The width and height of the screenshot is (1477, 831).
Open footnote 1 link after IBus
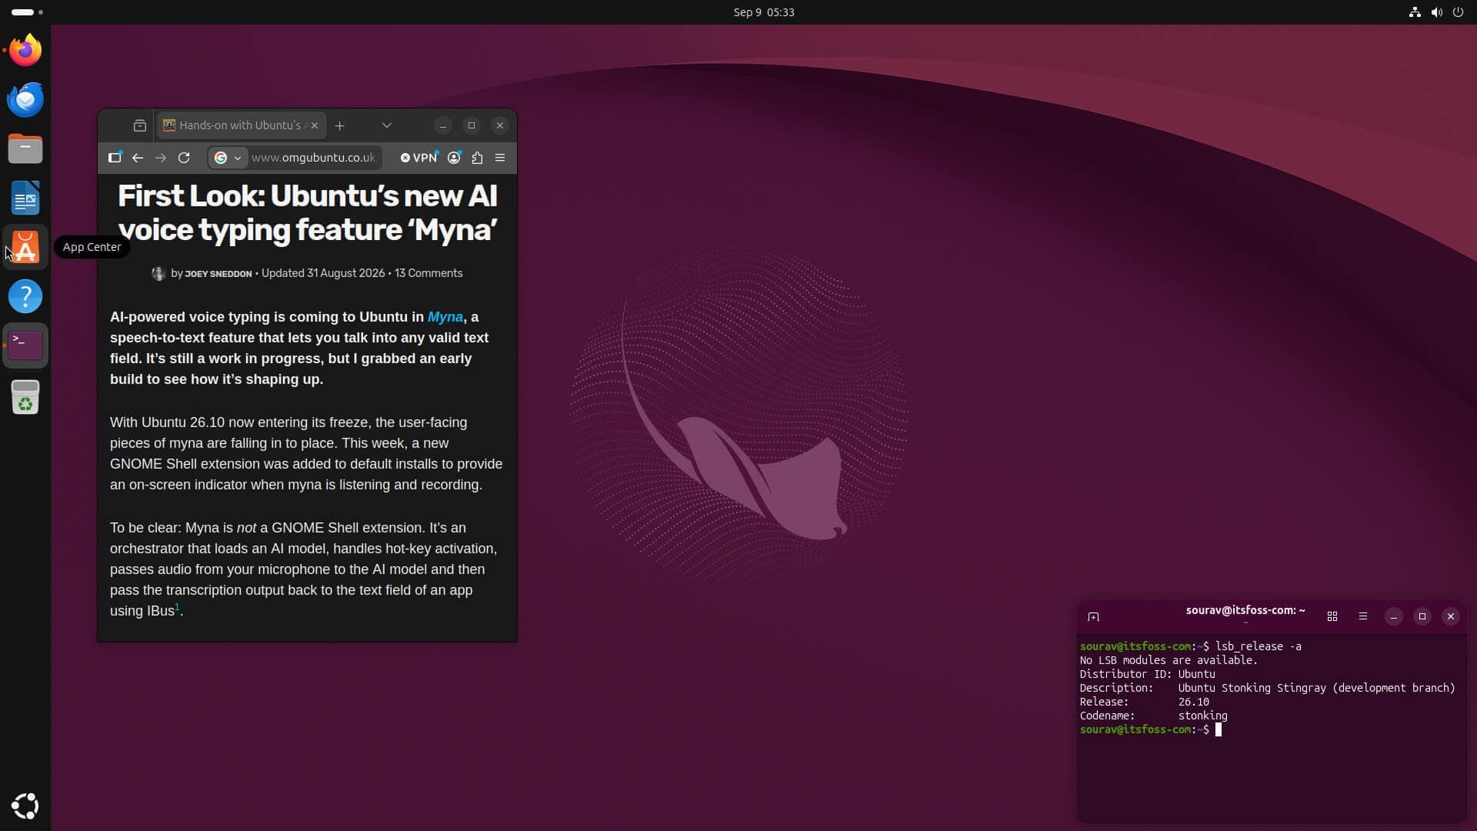177,607
